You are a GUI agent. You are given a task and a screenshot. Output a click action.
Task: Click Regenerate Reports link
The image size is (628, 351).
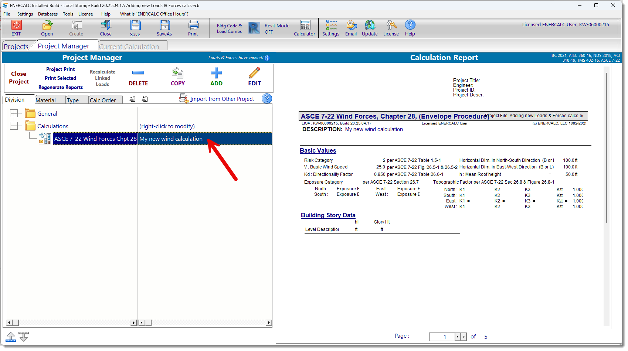[61, 87]
